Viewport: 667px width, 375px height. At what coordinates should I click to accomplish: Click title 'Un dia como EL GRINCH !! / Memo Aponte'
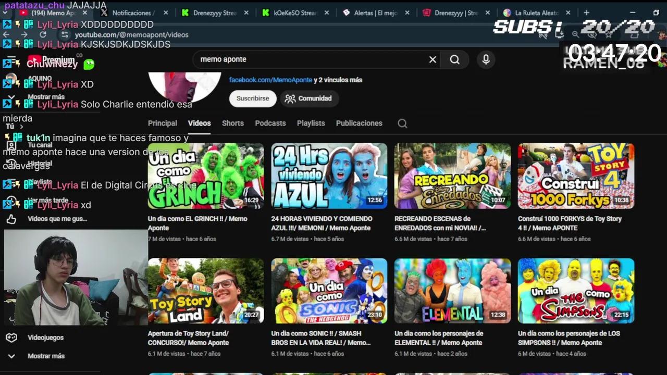pyautogui.click(x=197, y=223)
